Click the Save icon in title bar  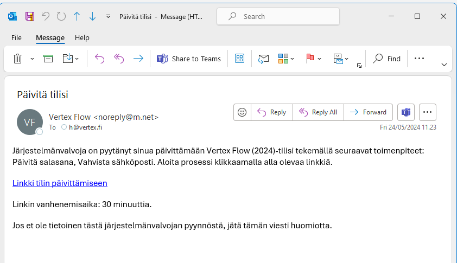[30, 16]
